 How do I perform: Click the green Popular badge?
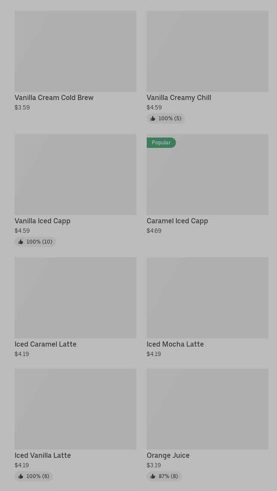pyautogui.click(x=161, y=143)
